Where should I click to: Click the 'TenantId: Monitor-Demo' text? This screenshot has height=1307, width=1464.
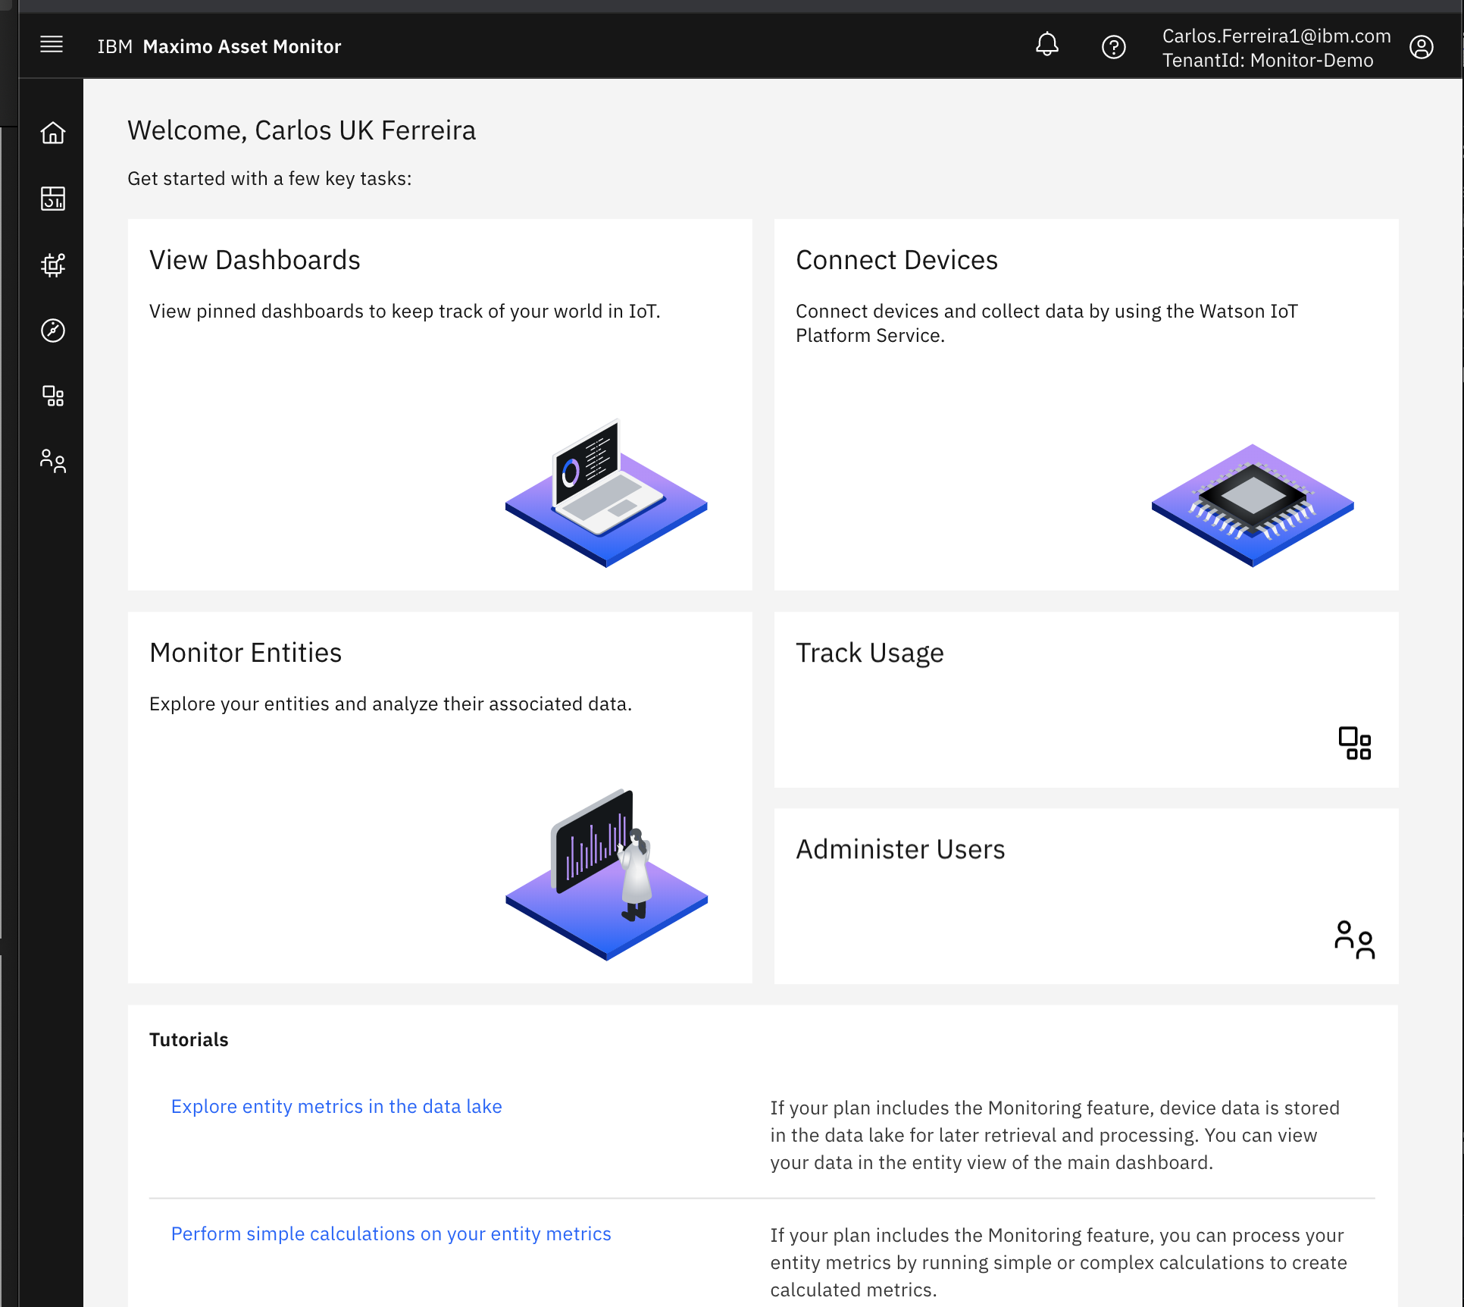click(x=1268, y=60)
